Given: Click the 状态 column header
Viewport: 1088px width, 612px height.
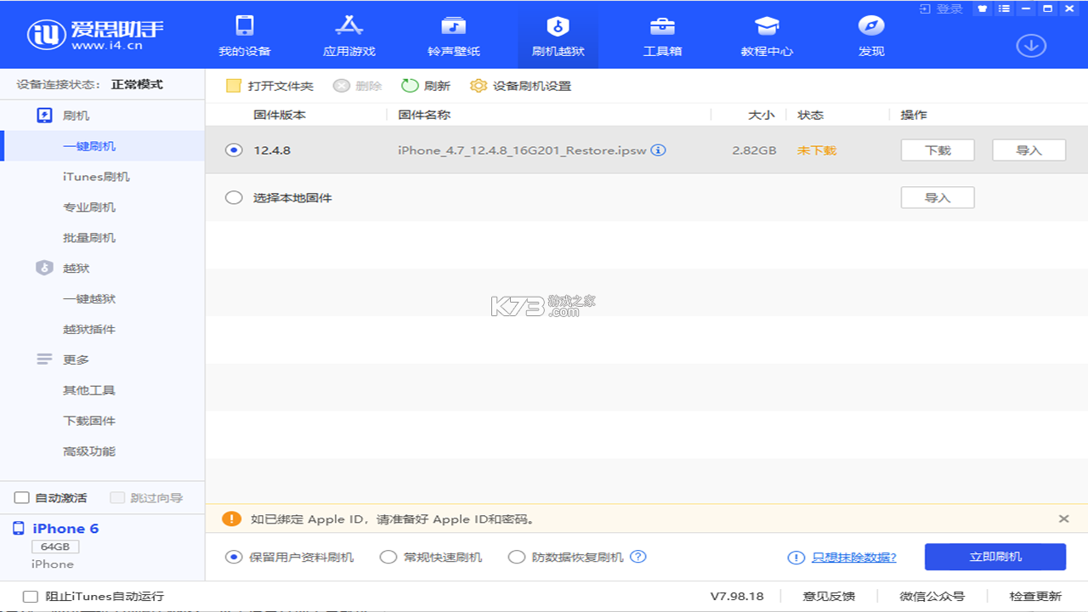Looking at the screenshot, I should click(x=811, y=115).
